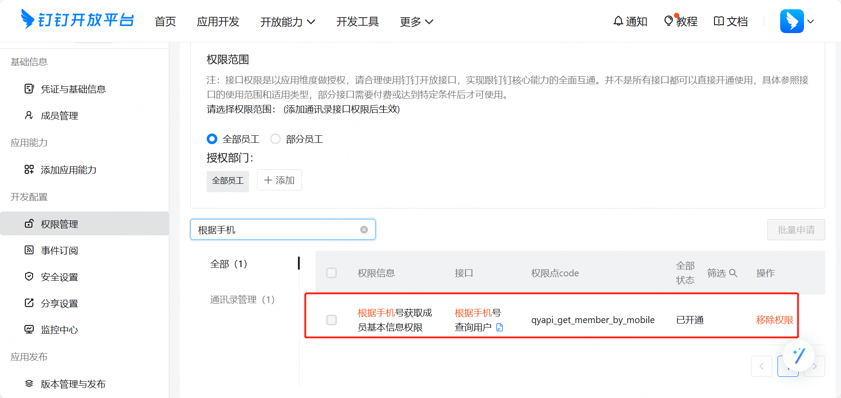Open 应用开发 nav item

tap(218, 22)
